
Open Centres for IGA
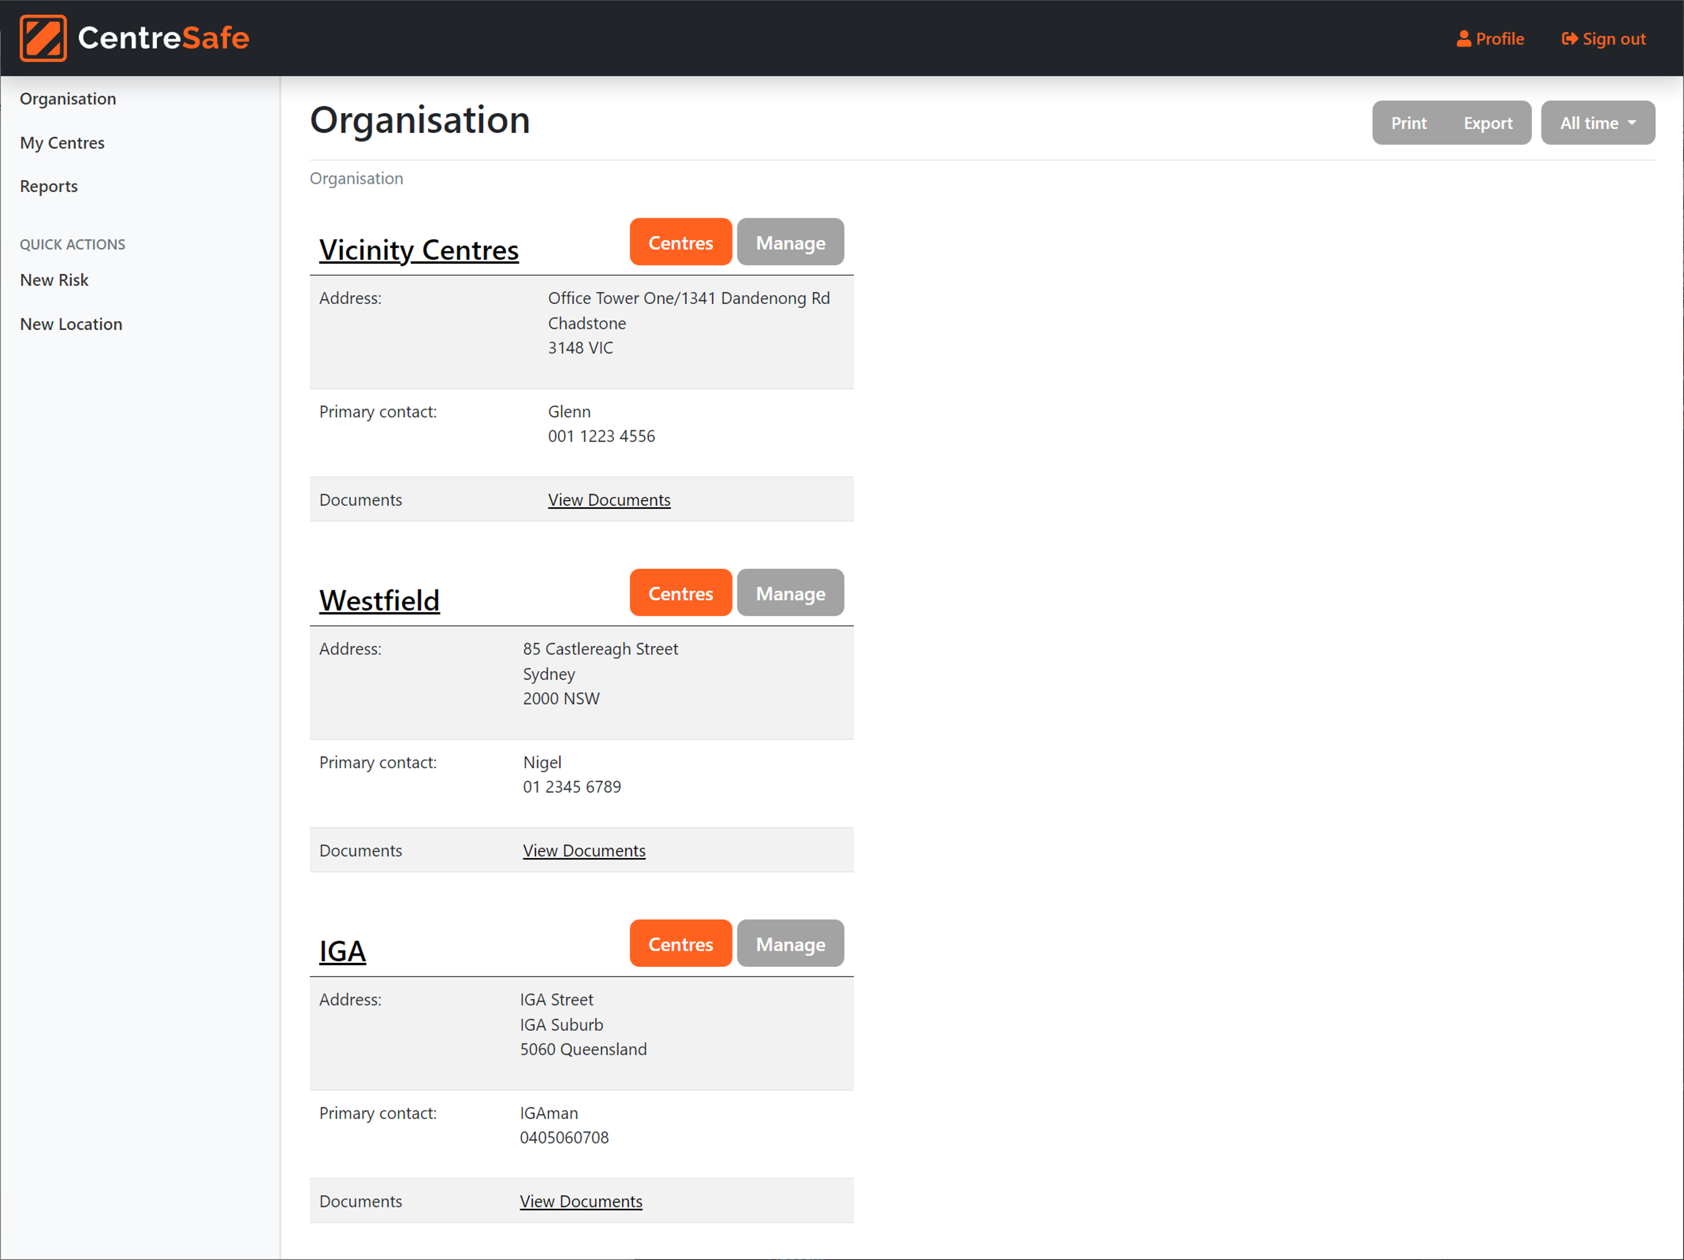pos(681,943)
